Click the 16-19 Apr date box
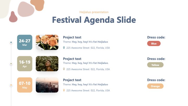 pos(25,64)
